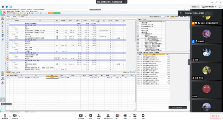
Task: Select 刘骏 participant video tile
Action: coord(207,53)
